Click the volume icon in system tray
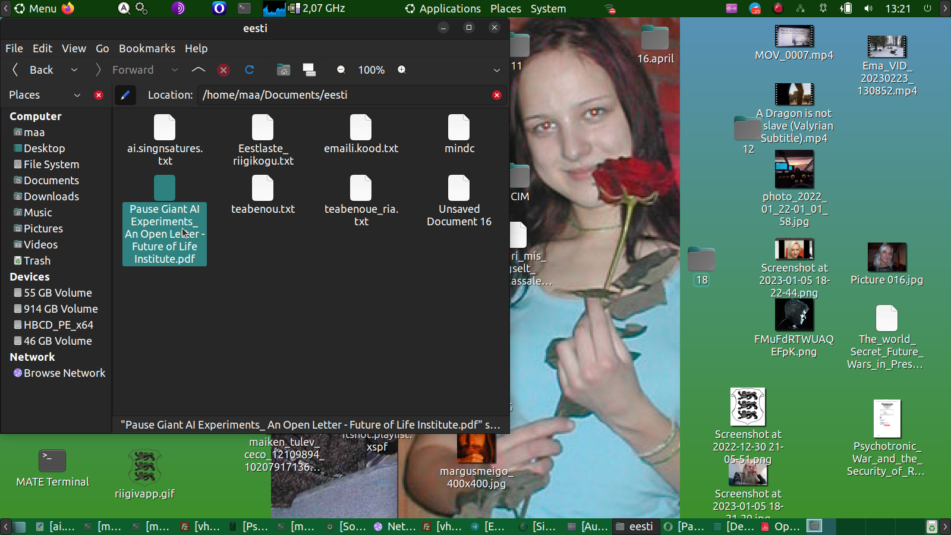The height and width of the screenshot is (535, 951). tap(868, 8)
